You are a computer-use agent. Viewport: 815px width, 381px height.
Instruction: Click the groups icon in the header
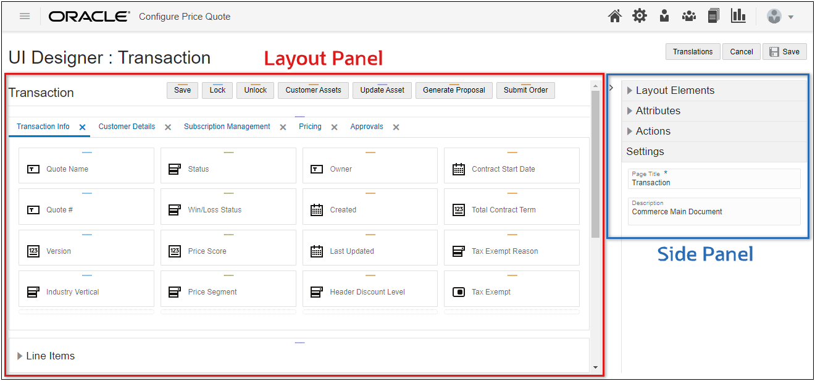tap(689, 15)
